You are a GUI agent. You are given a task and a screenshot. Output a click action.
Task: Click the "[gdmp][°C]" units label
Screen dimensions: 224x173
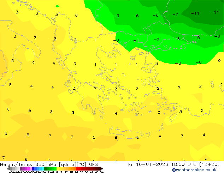point(72,165)
